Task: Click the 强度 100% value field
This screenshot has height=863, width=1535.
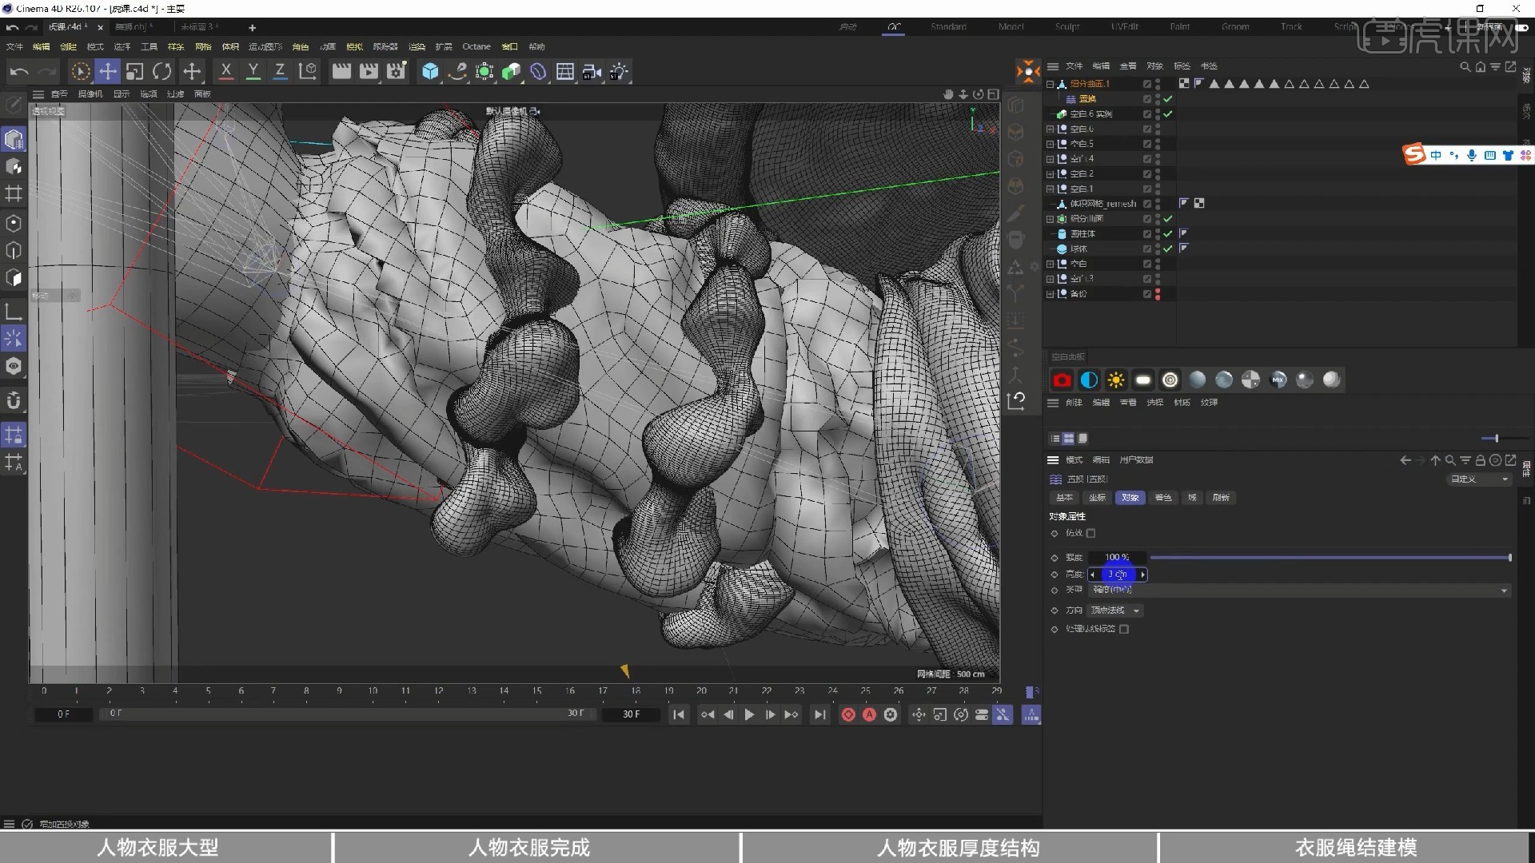Action: click(x=1117, y=557)
